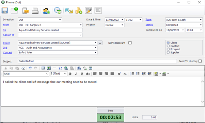The width and height of the screenshot is (205, 123).
Task: Center align the text
Action: (x=100, y=74)
